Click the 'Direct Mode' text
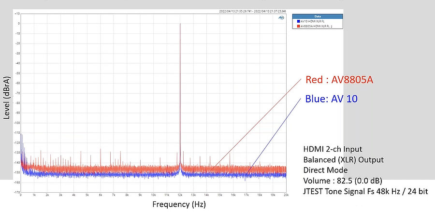The image size is (435, 212). [325, 170]
